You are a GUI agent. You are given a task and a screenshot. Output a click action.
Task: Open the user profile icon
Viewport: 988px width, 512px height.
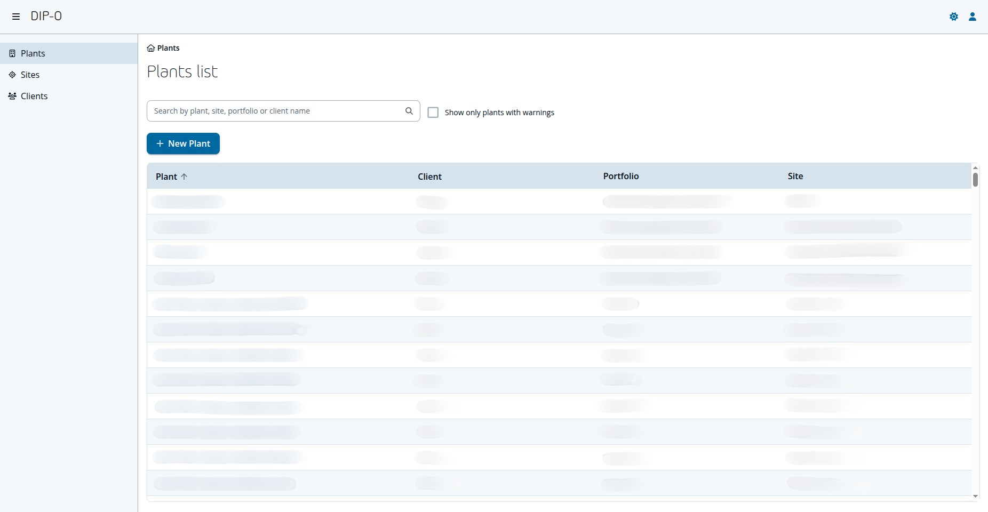[973, 17]
